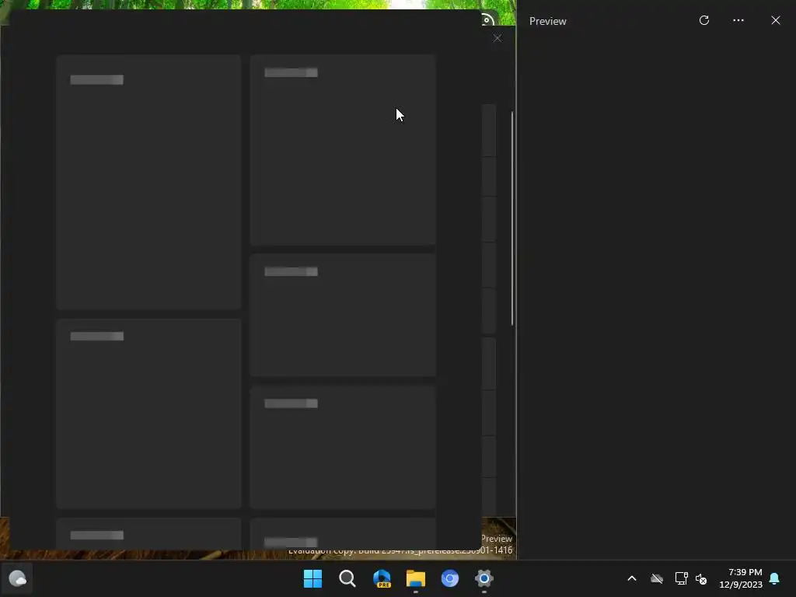Open the Windows Start menu
Image resolution: width=796 pixels, height=597 pixels.
click(x=312, y=578)
